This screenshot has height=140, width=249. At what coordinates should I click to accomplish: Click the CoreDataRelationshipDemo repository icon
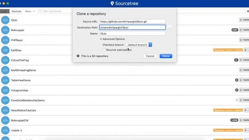tap(5, 100)
